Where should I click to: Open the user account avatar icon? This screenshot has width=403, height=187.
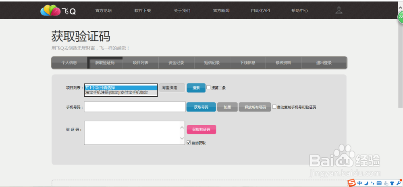pyautogui.click(x=339, y=10)
